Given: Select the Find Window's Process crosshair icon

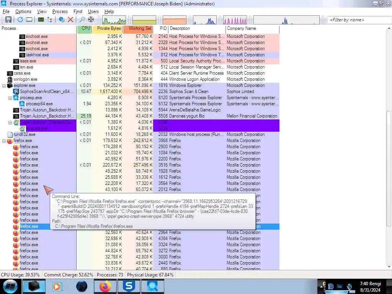Looking at the screenshot, I should pyautogui.click(x=91, y=20).
